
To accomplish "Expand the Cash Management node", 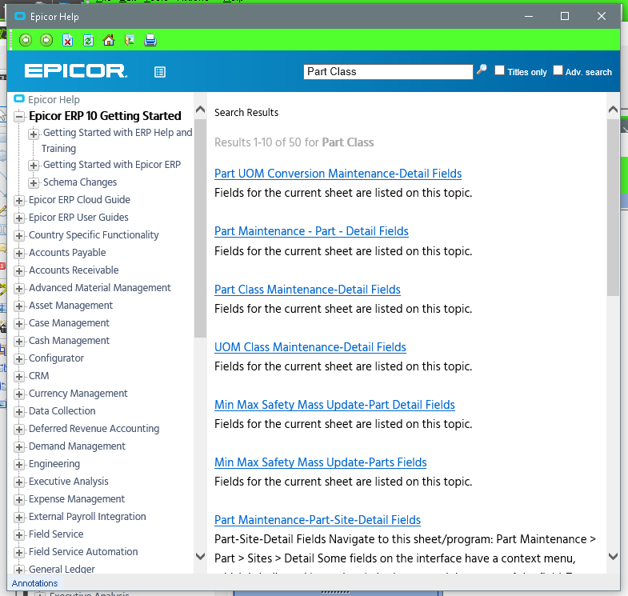I will pos(19,342).
